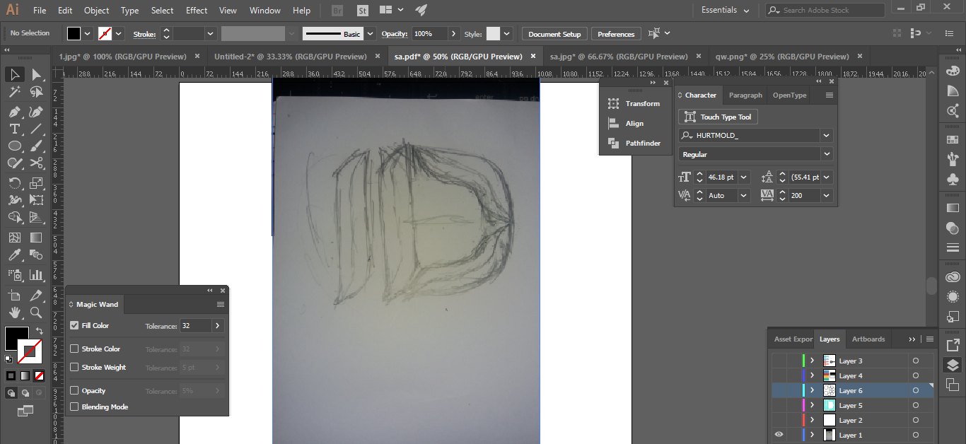This screenshot has width=966, height=444.
Task: Click the Document Setup button
Action: 554,34
